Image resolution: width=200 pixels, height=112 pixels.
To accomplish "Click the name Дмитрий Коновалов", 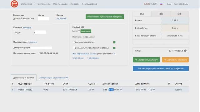I will click(24, 19).
